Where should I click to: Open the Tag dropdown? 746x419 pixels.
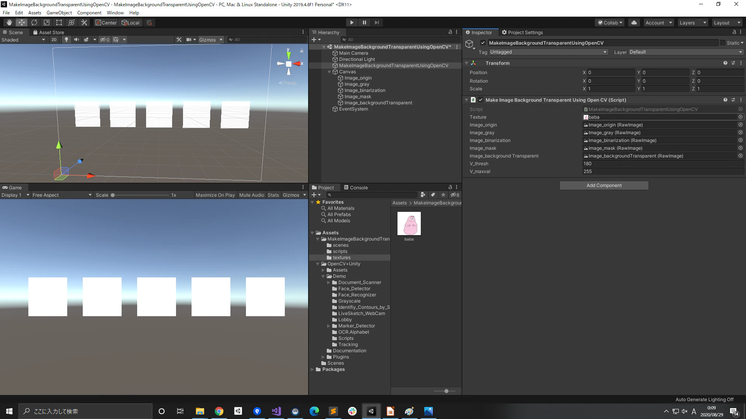548,52
